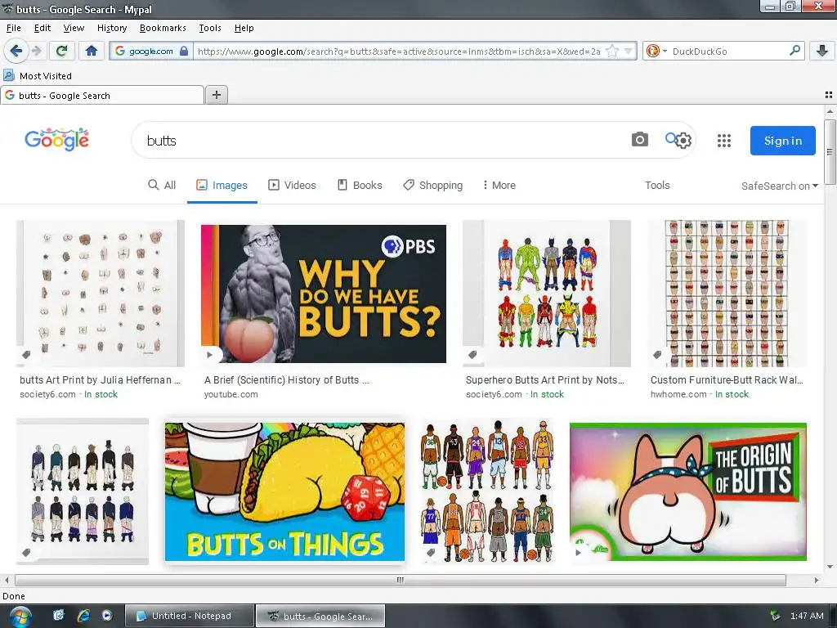Open the URL history dropdown arrow
837x628 pixels.
629,52
